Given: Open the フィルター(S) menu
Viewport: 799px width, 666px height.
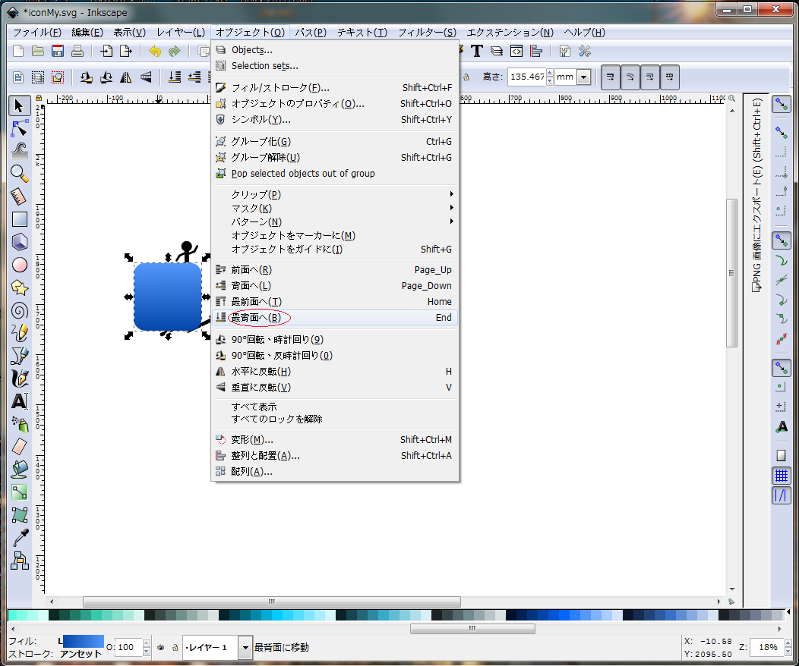Looking at the screenshot, I should pos(427,32).
